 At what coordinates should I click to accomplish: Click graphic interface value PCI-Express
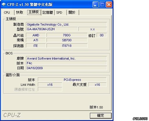72,80
